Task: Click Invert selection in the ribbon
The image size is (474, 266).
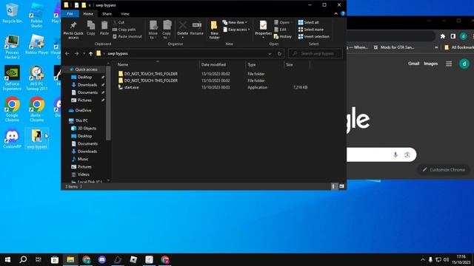Action: pos(314,36)
